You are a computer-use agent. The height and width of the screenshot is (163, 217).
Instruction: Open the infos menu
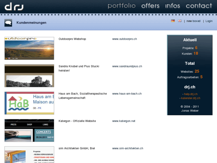click(173, 6)
